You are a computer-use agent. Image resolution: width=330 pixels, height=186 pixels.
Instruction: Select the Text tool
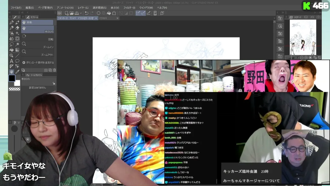coord(12,61)
